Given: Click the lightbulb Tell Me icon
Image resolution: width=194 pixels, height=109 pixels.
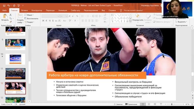Looking at the screenshot, I should [121, 10].
